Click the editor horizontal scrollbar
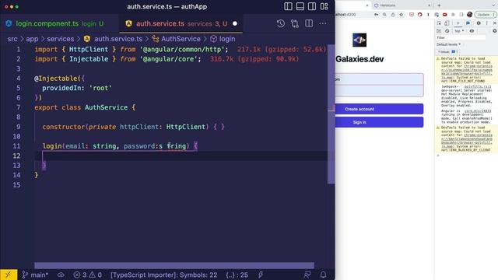The height and width of the screenshot is (280, 498). pos(174,265)
